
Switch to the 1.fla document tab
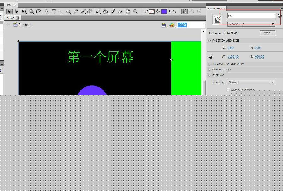tap(11, 18)
